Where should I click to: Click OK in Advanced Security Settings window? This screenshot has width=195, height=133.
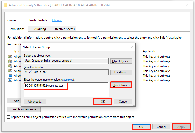click(141, 127)
